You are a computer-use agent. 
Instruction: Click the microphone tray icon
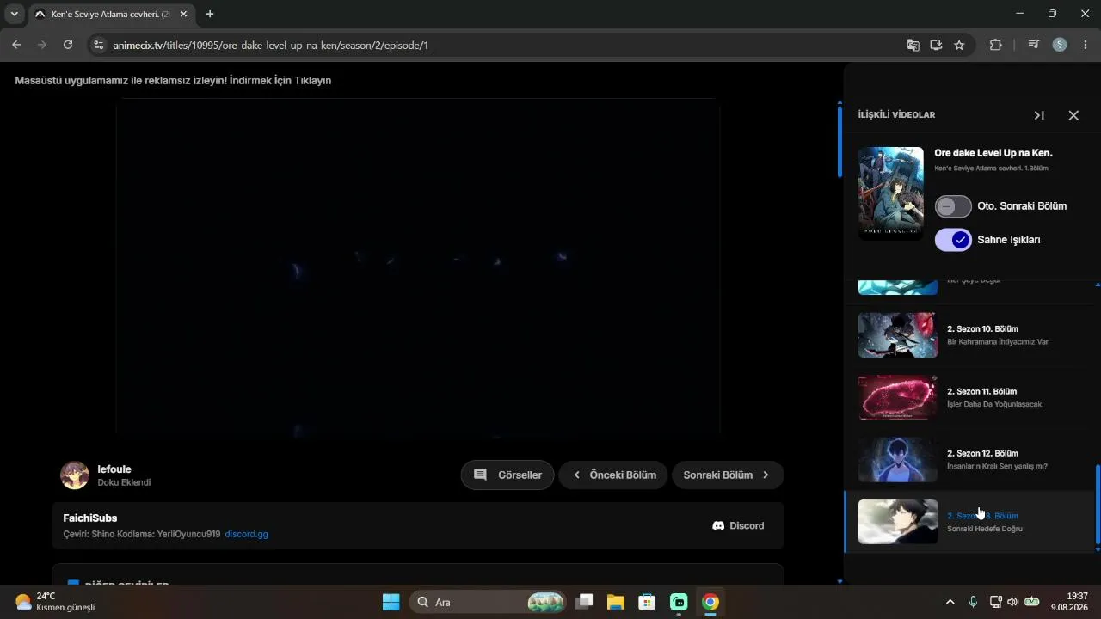[973, 602]
